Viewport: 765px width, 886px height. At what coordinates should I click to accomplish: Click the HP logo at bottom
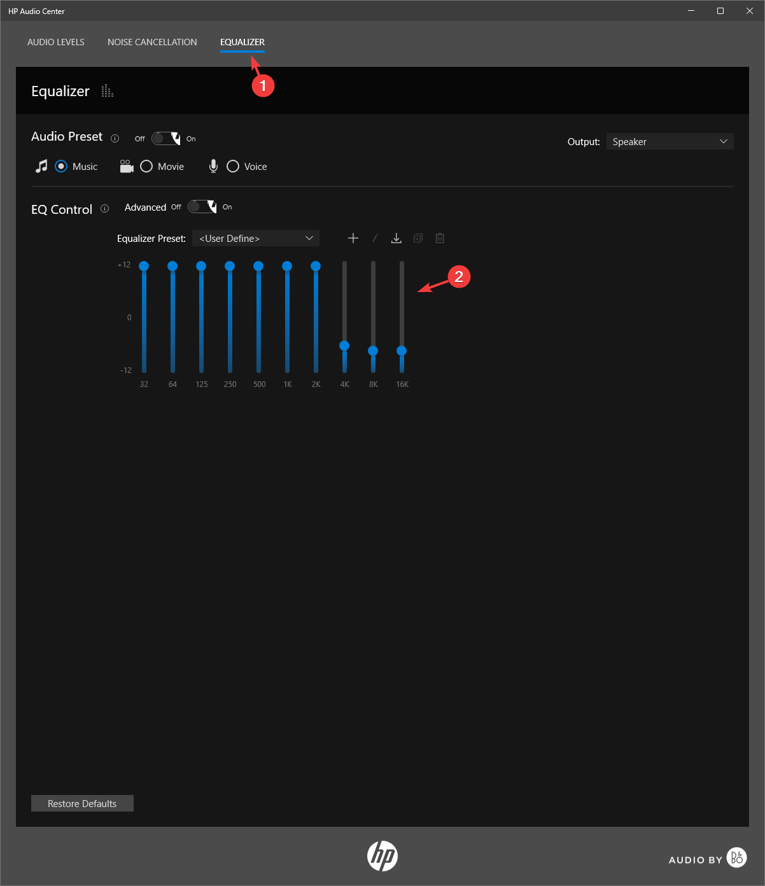click(382, 856)
